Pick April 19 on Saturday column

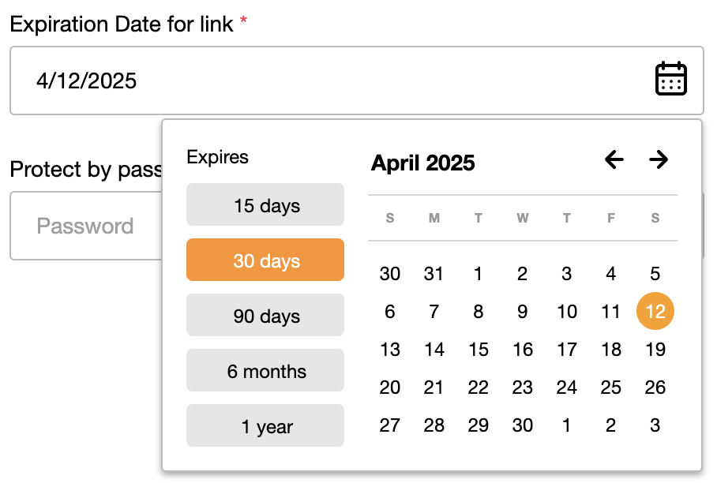coord(655,350)
